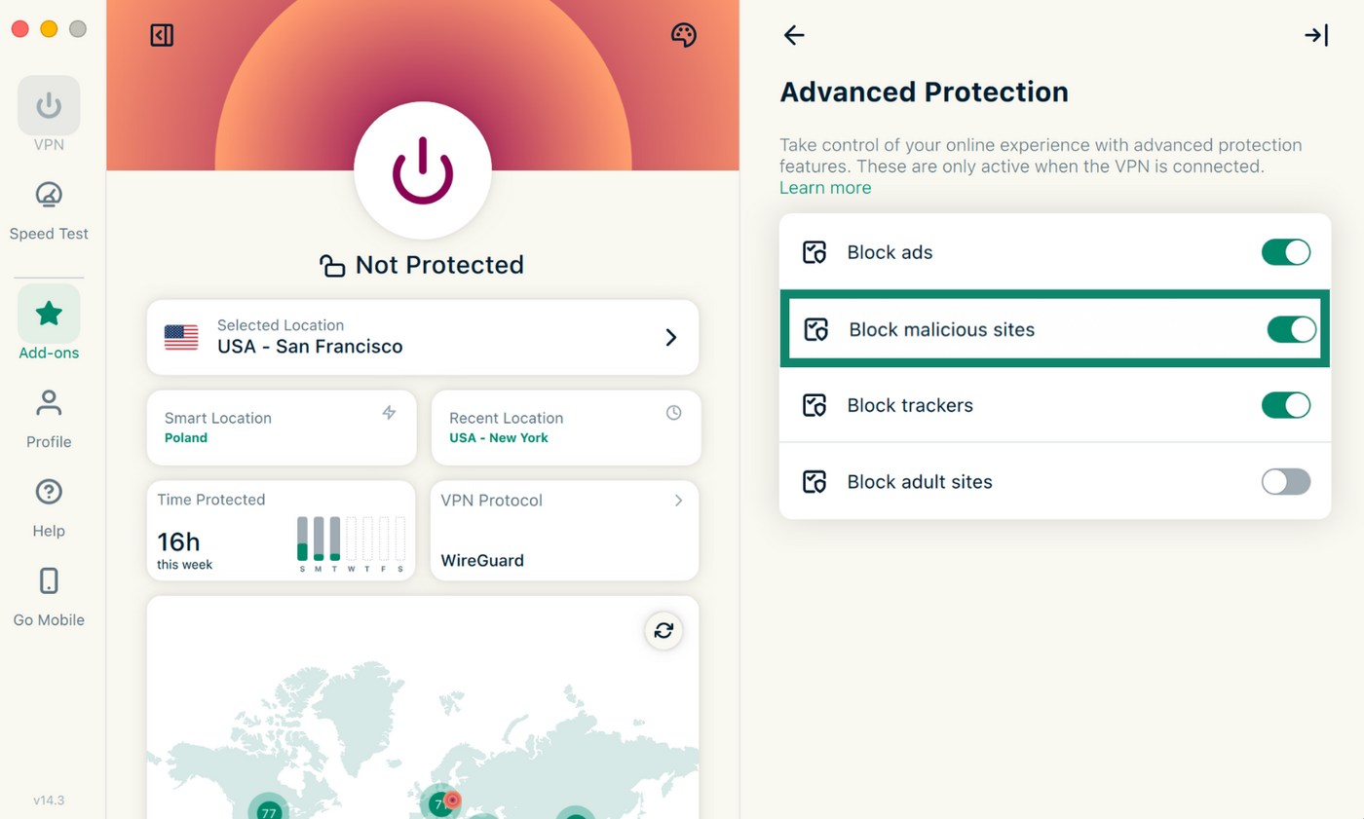Viewport: 1364px width, 819px height.
Task: Click the 16h this week value
Action: click(x=185, y=549)
